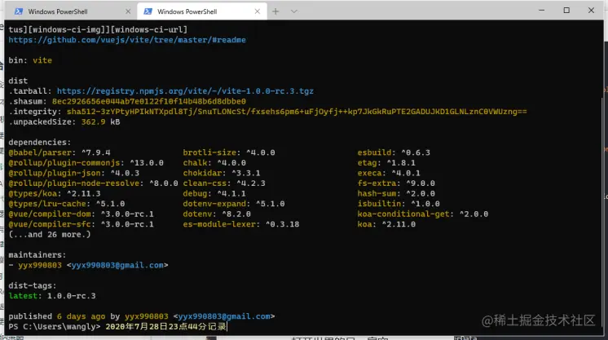Click PowerShell icon on first tab

coord(18,11)
